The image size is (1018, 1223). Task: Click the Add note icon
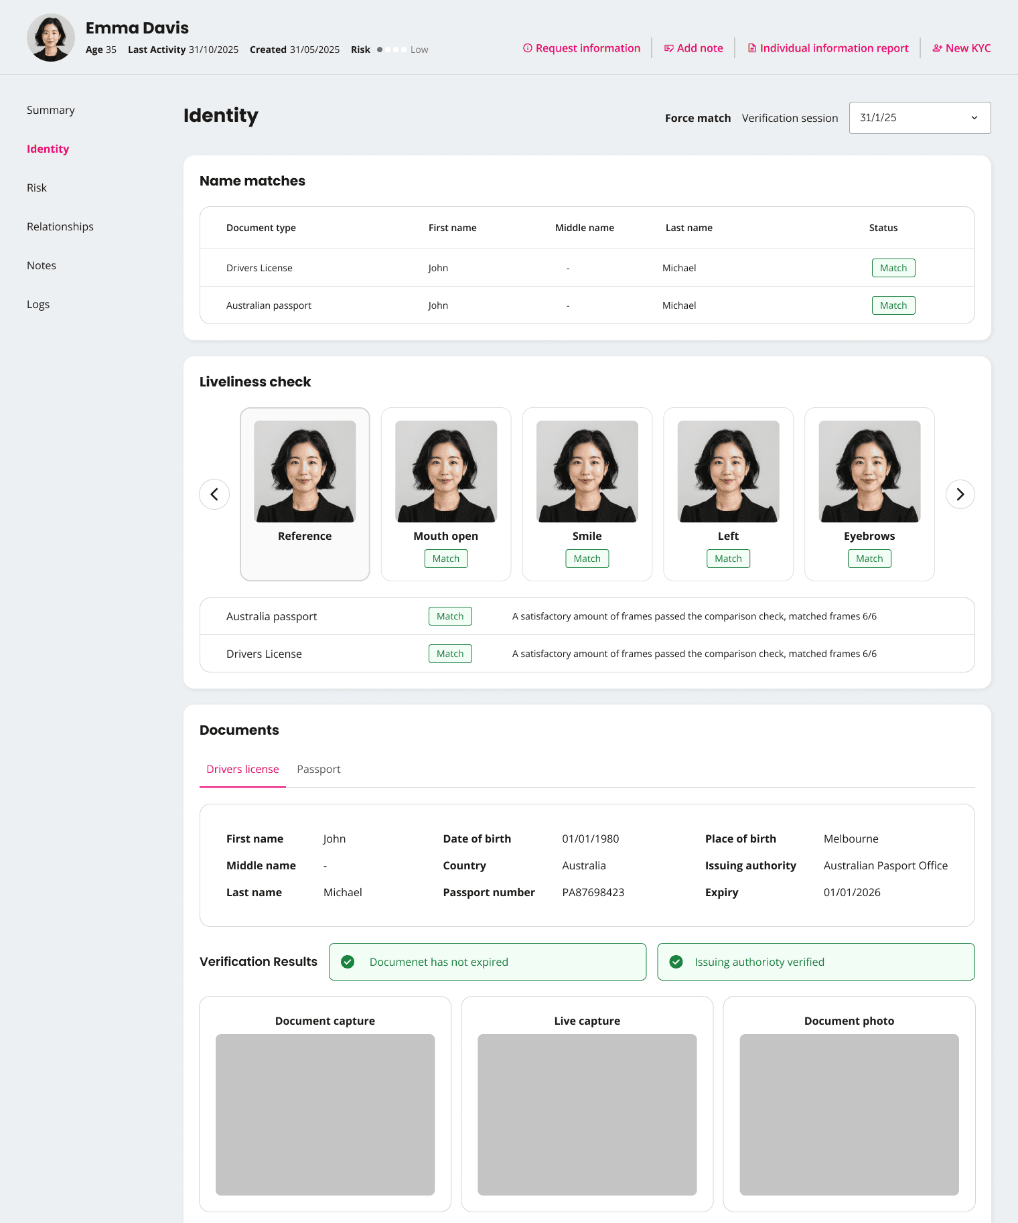[668, 48]
